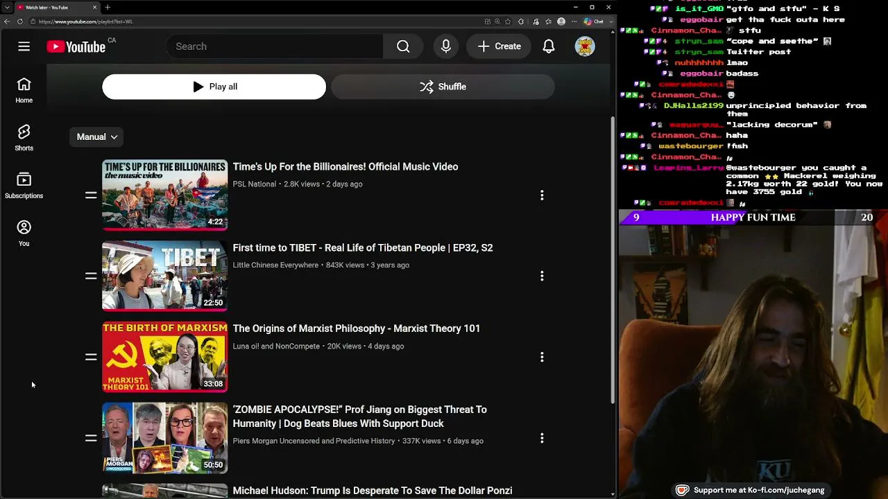Grab reorder handle for ZOMBIE APOCALYPSE video
Viewport: 888px width, 499px height.
pyautogui.click(x=91, y=438)
